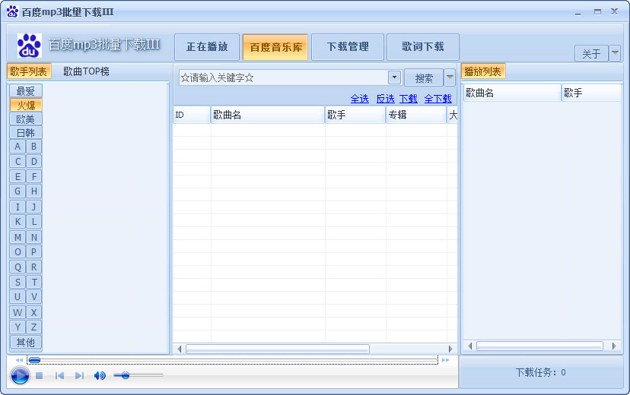The height and width of the screenshot is (395, 630).
Task: Mute audio via the speaker icon
Action: click(x=99, y=375)
